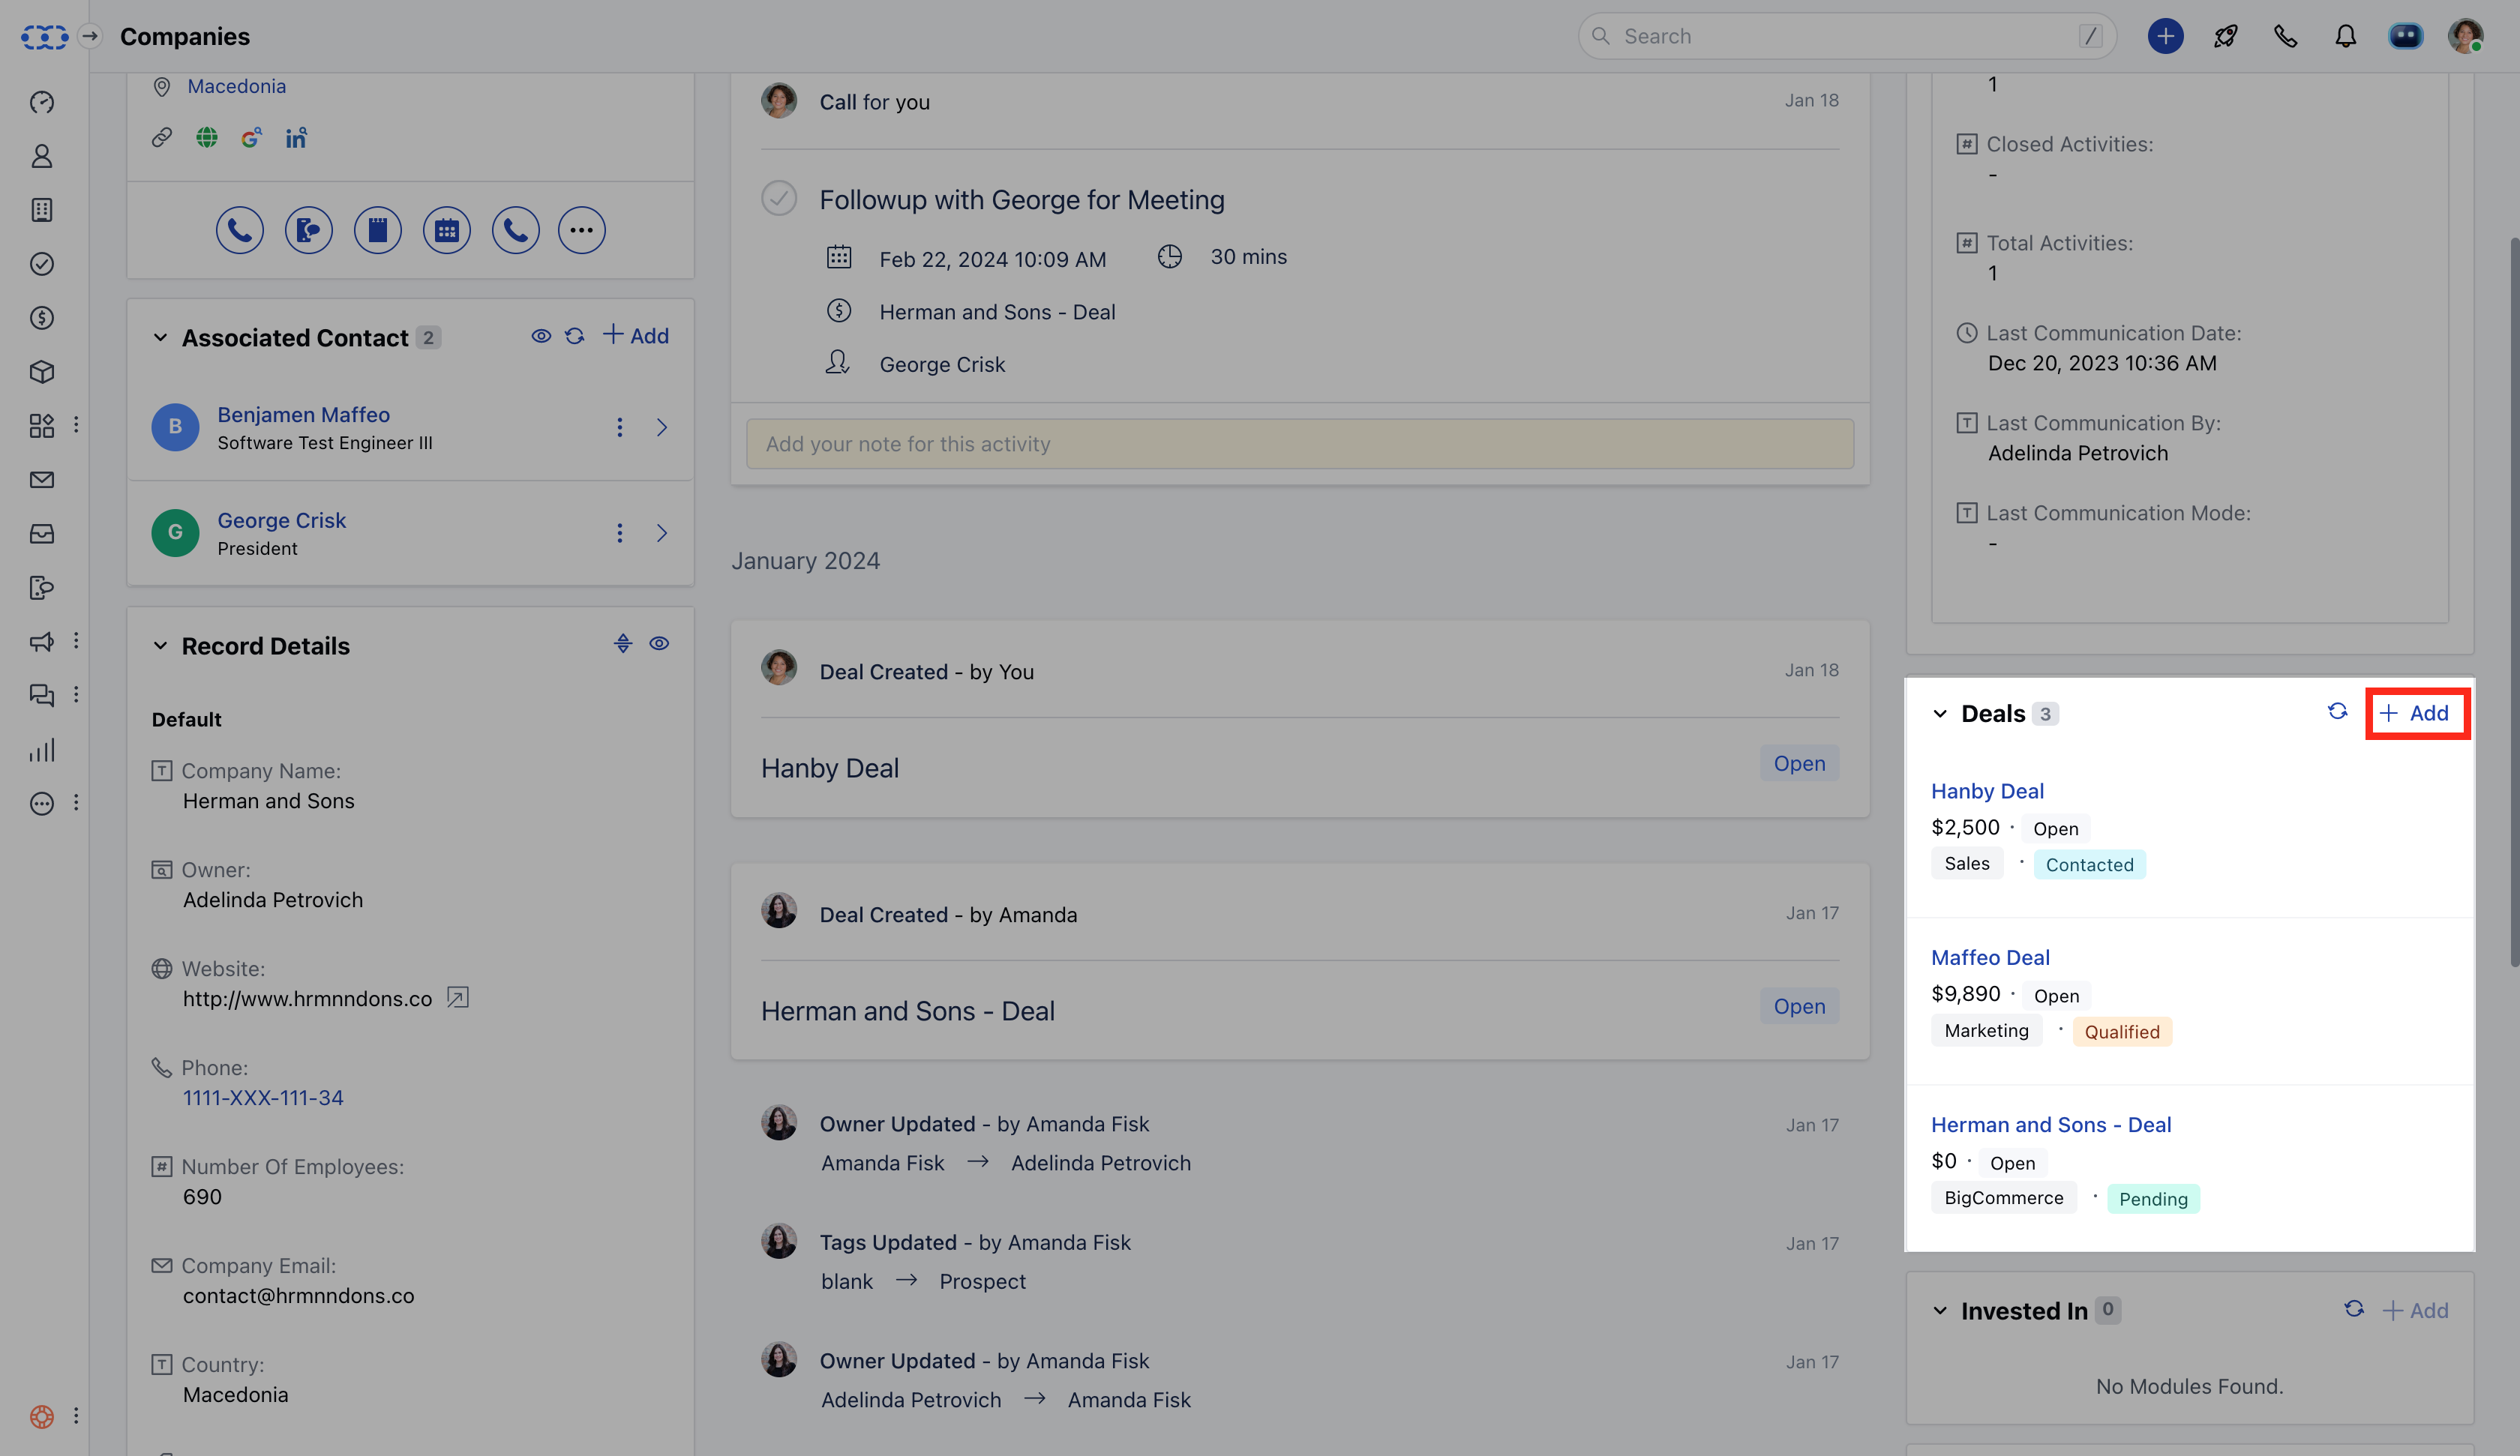This screenshot has width=2520, height=1456.
Task: Click the calendar action button in the action row
Action: point(447,230)
